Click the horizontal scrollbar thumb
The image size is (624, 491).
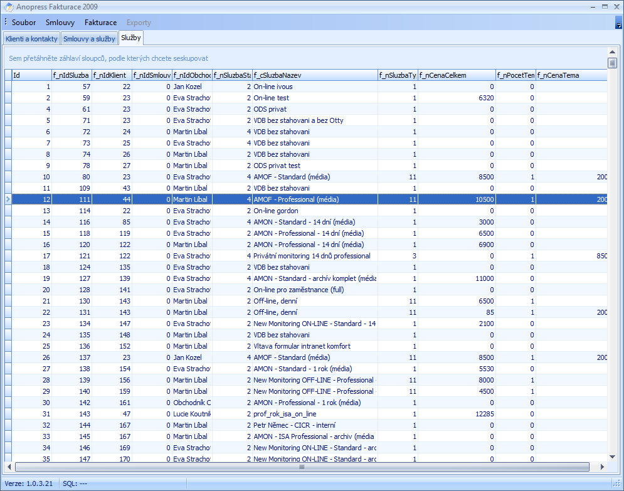coord(301,467)
